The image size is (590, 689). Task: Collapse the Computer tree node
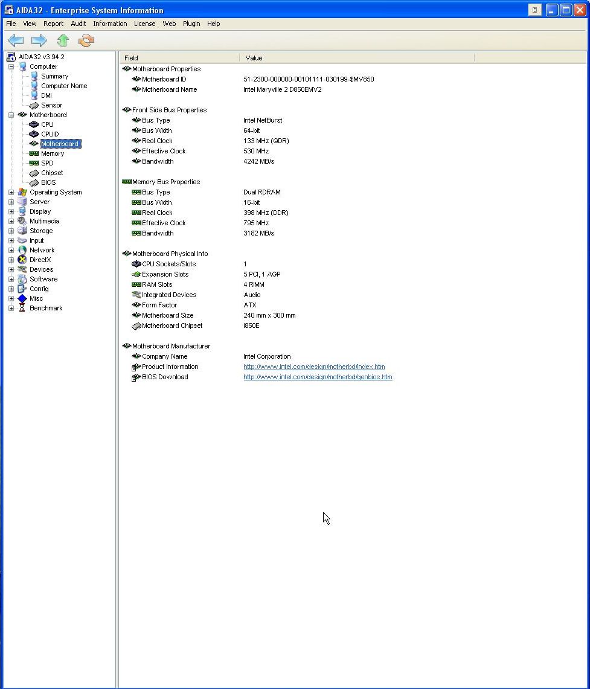coord(11,66)
